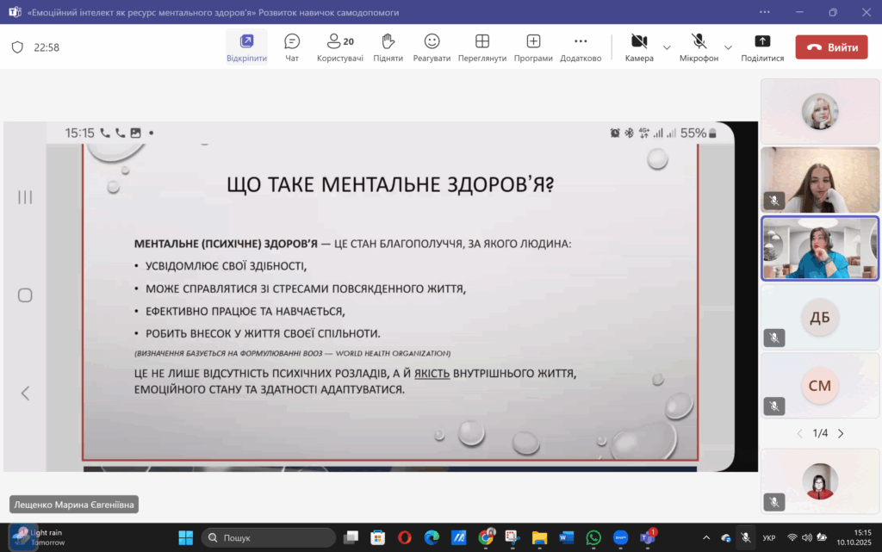
Task: Open the Програми apps panel
Action: click(x=533, y=47)
